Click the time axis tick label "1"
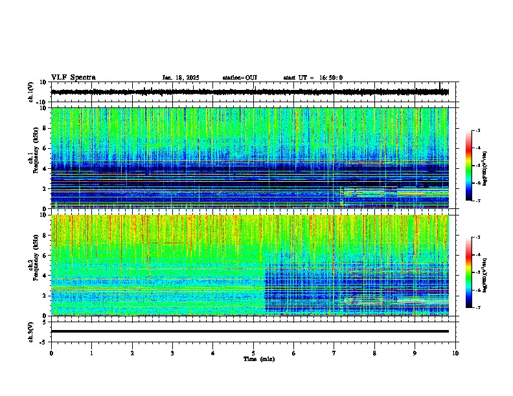 point(91,353)
